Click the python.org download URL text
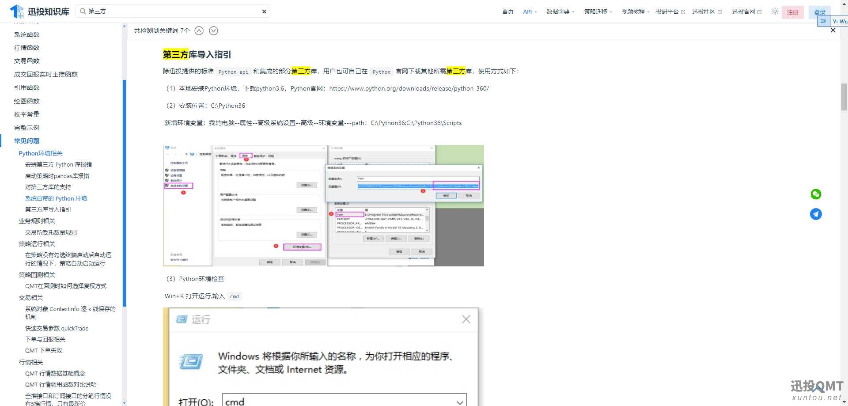Viewport: 848px width, 406px height. [409, 88]
